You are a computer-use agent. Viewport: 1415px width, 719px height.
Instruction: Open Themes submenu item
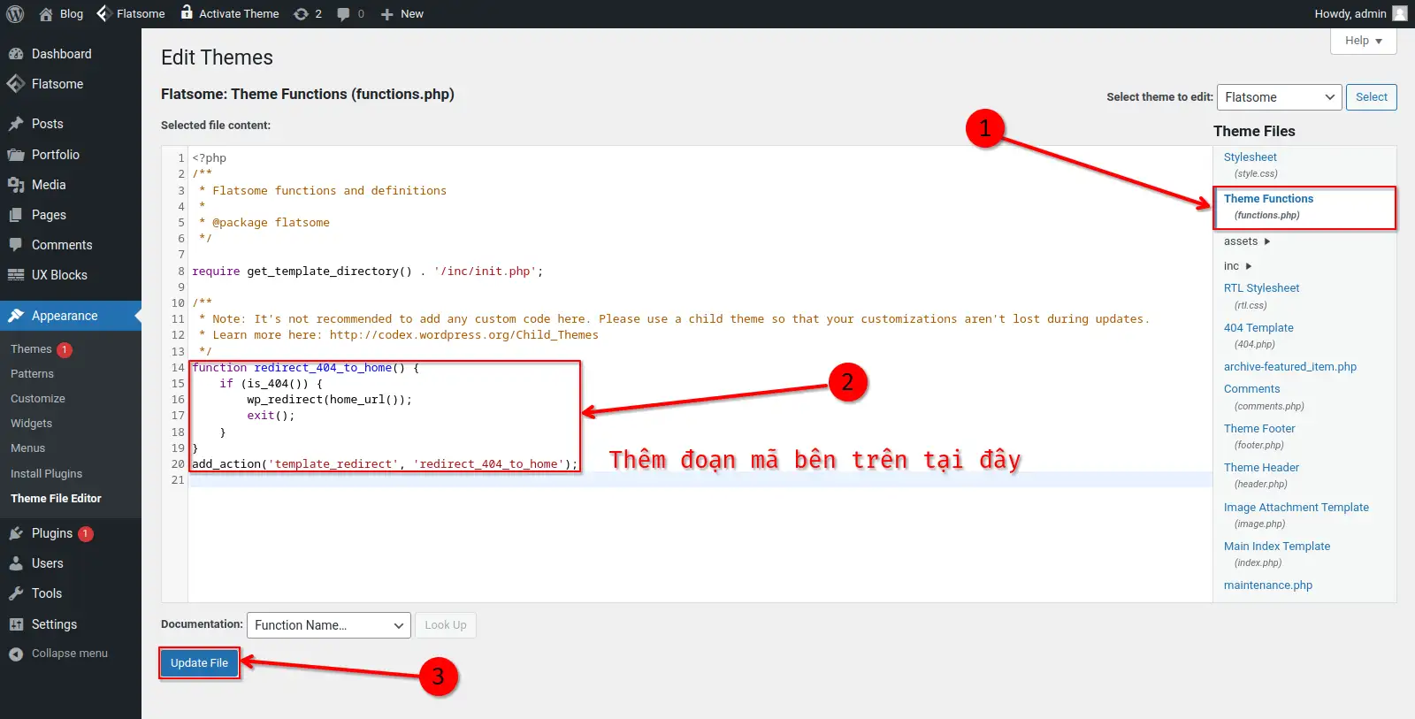click(31, 349)
